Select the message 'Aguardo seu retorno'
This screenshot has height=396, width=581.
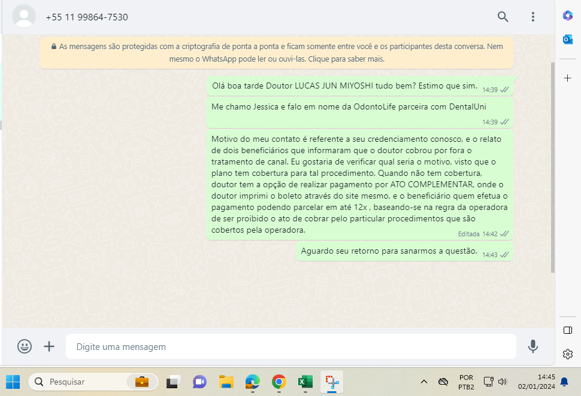[x=405, y=251]
